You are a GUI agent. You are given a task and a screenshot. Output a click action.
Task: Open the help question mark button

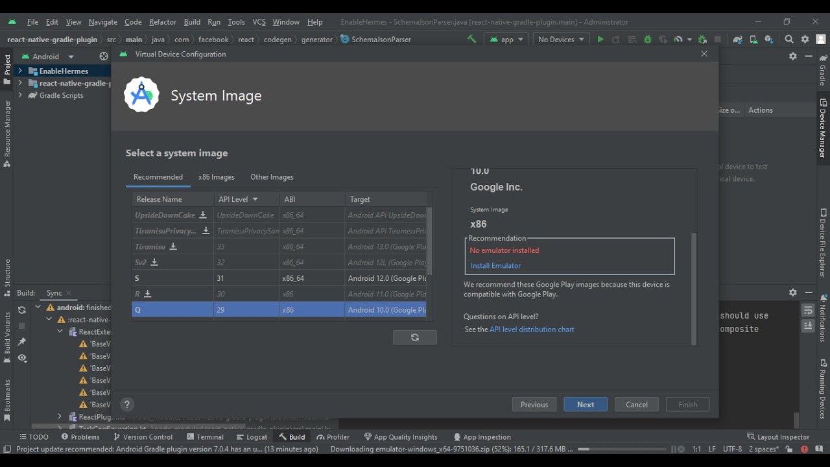coord(127,404)
